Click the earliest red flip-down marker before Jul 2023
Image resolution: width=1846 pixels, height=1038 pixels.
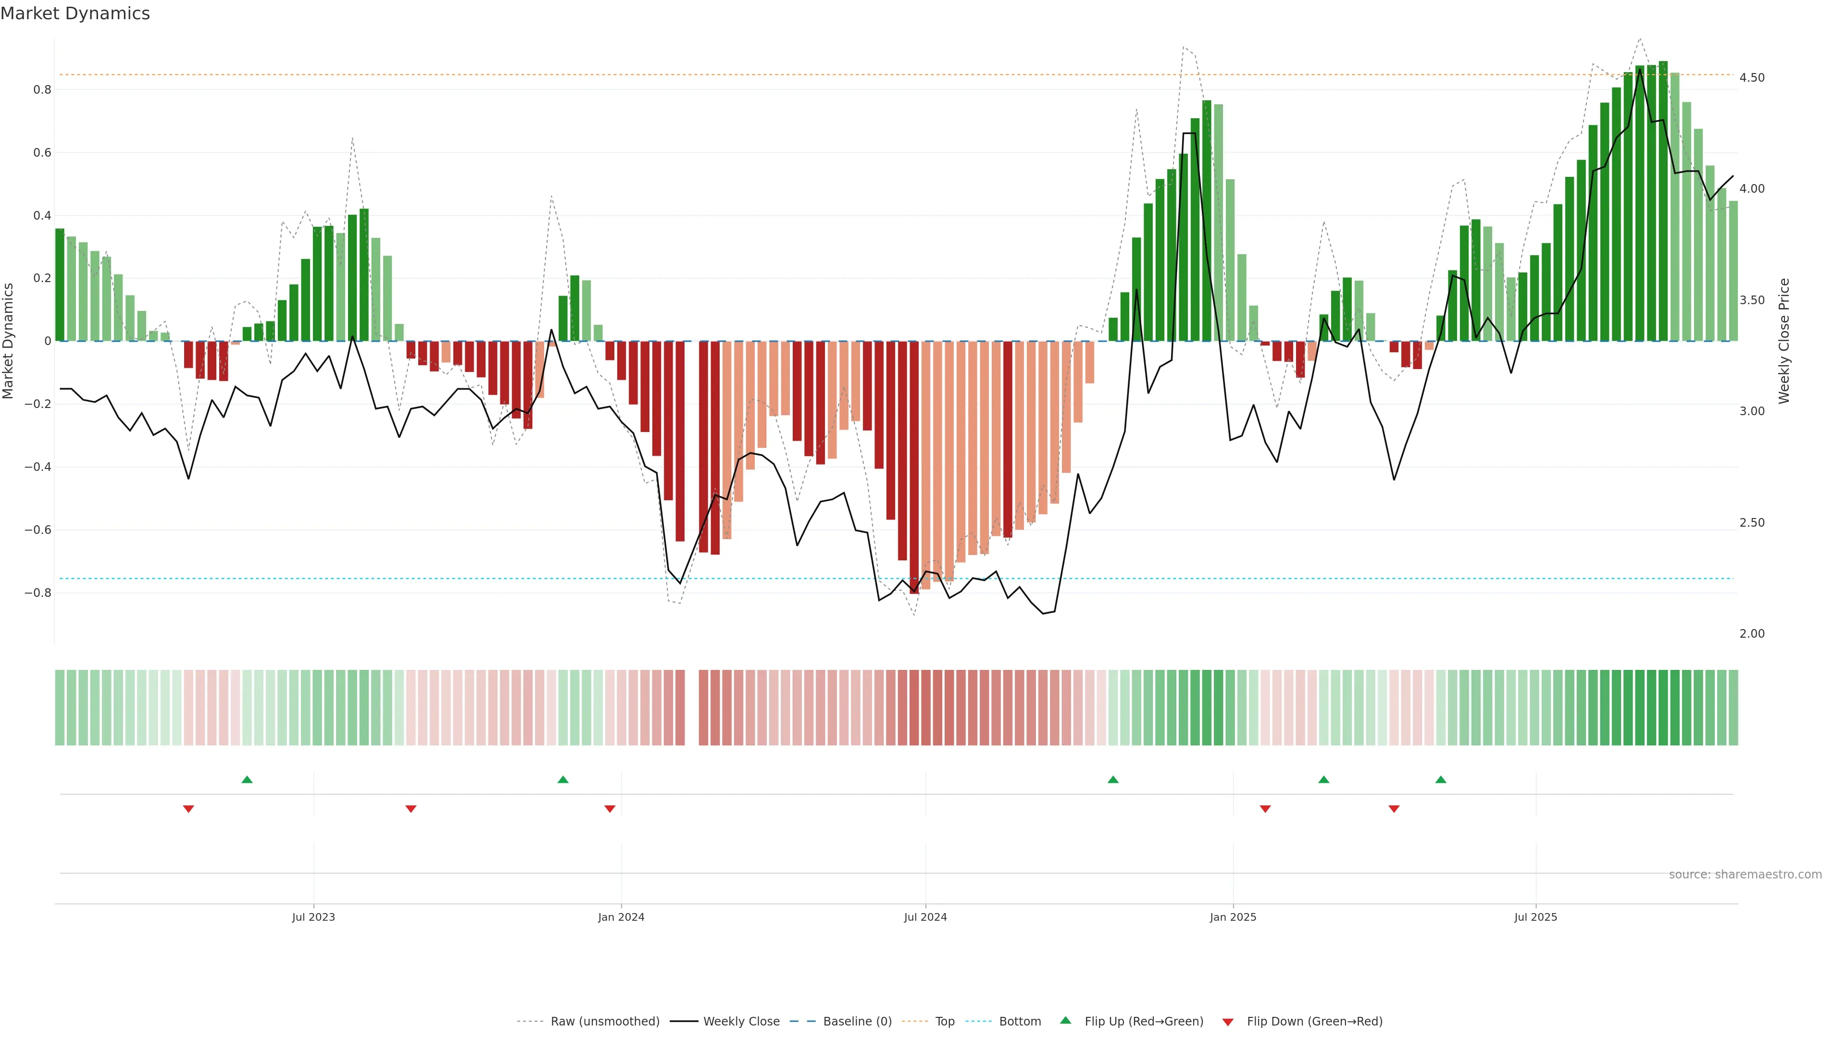pyautogui.click(x=188, y=809)
